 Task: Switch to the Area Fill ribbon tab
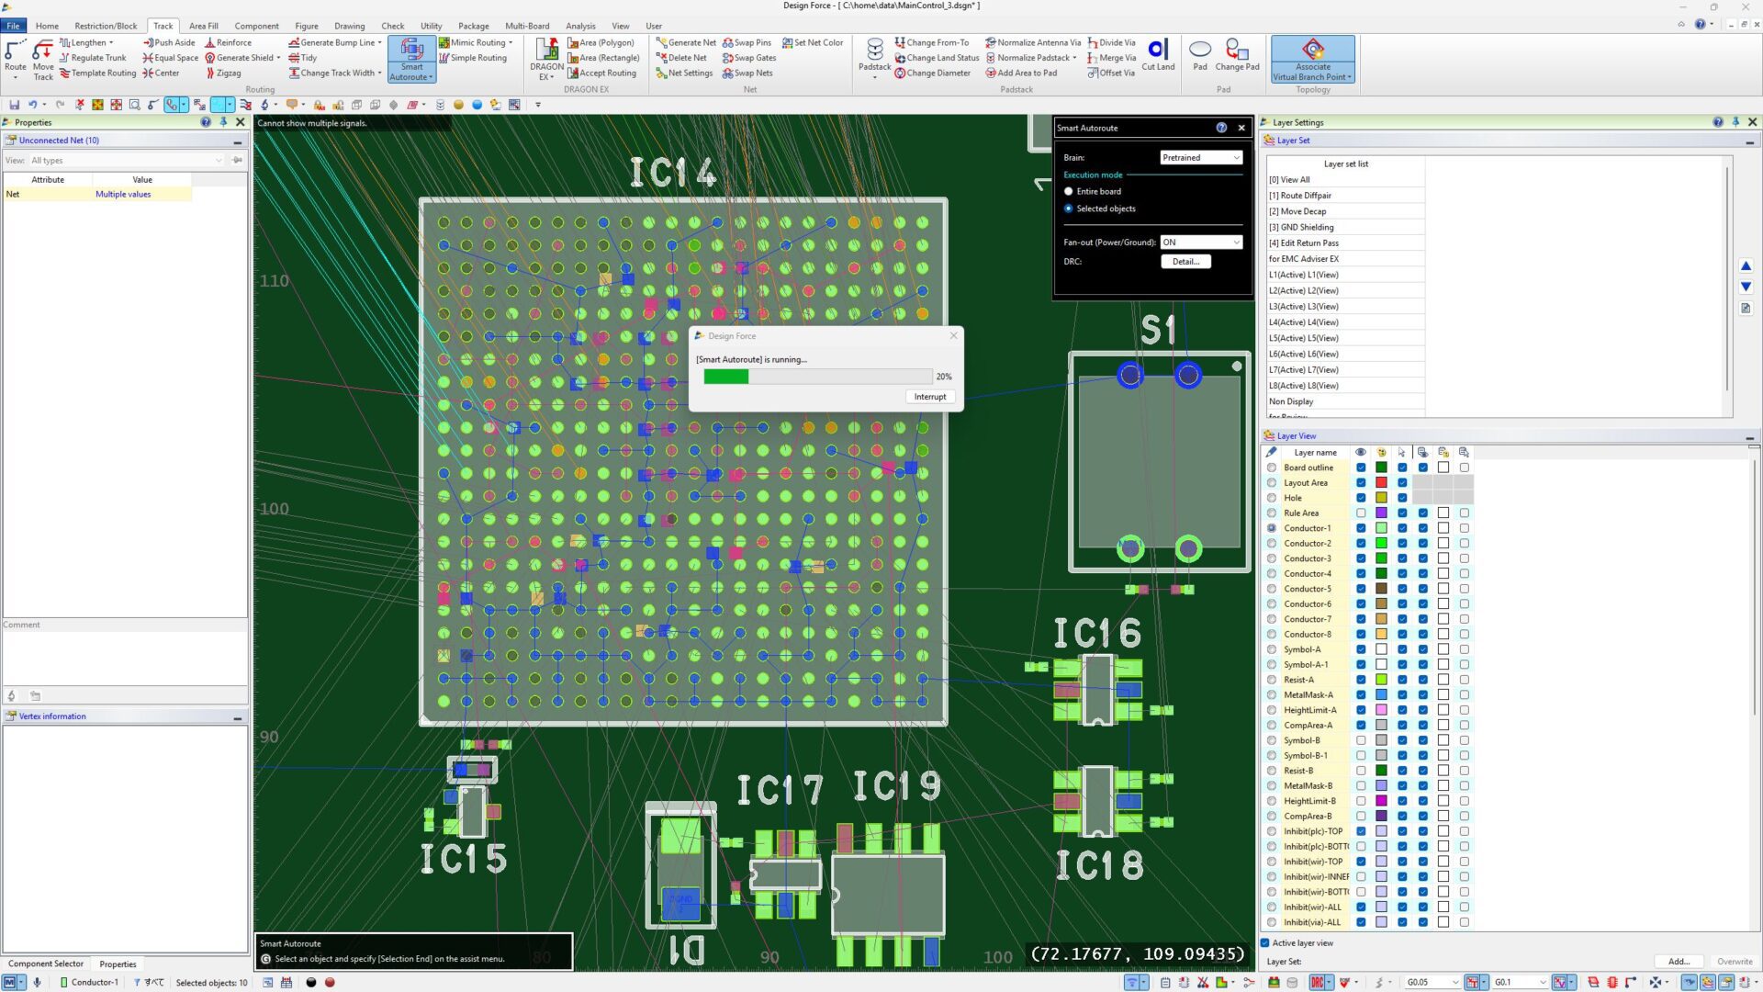(204, 26)
